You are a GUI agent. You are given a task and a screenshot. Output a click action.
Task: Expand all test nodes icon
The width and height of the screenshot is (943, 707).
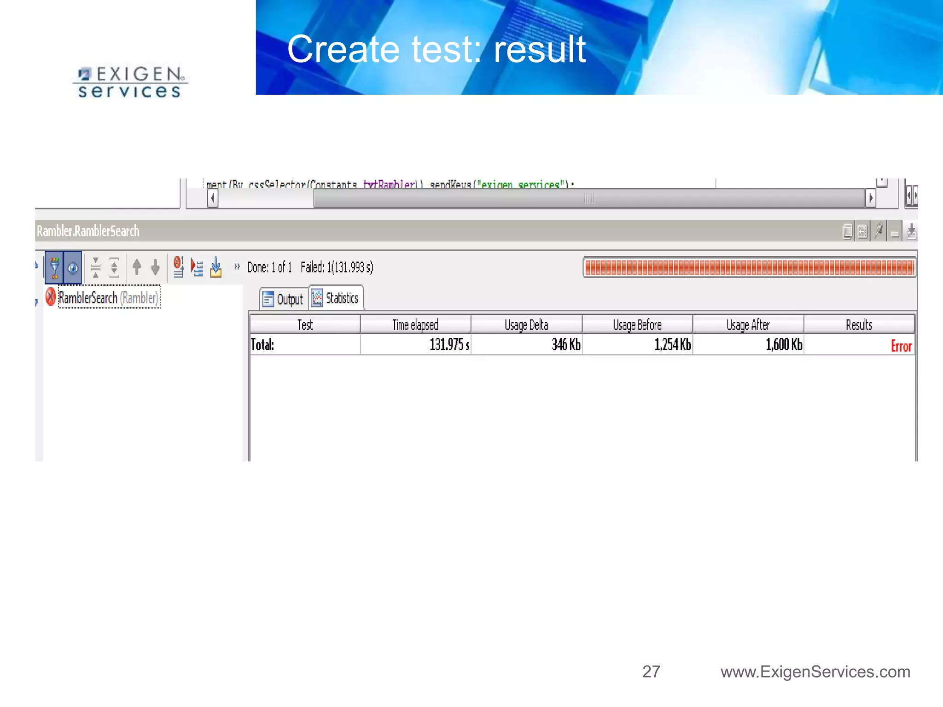pos(114,267)
